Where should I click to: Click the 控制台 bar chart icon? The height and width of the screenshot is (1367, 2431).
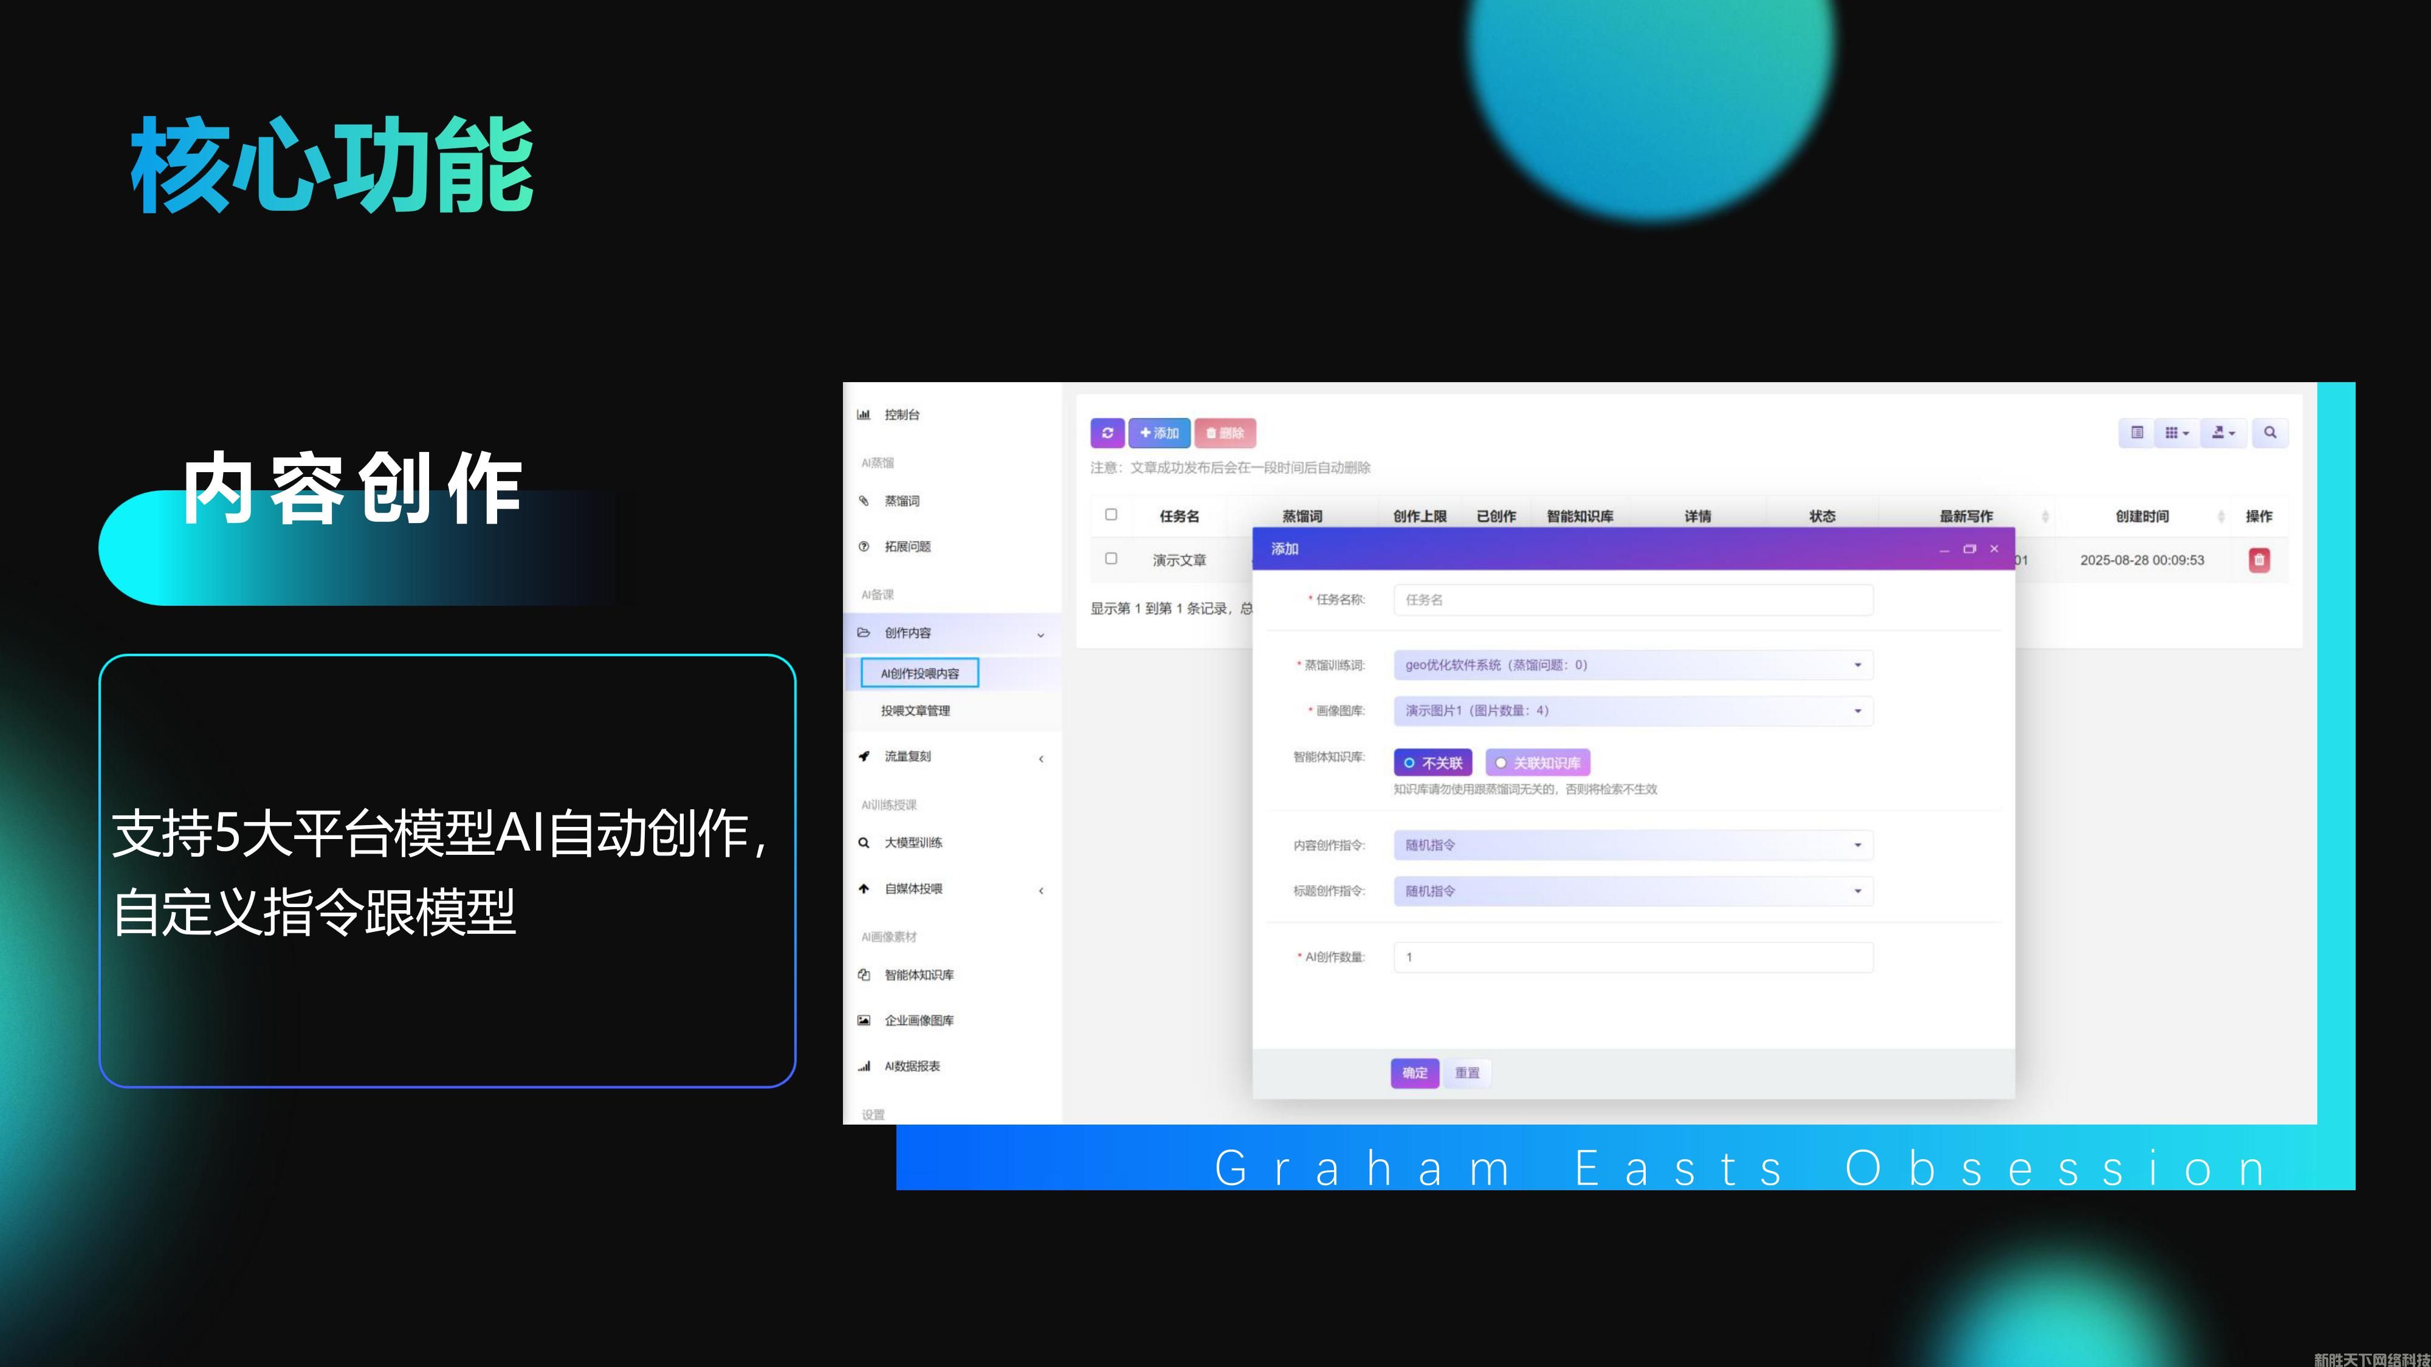tap(864, 414)
